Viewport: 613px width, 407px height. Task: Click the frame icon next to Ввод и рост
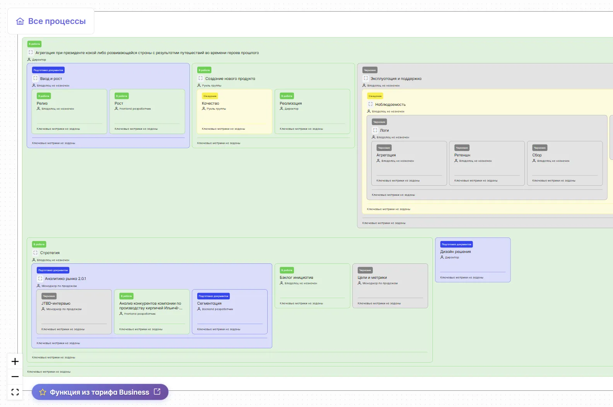[x=35, y=78]
